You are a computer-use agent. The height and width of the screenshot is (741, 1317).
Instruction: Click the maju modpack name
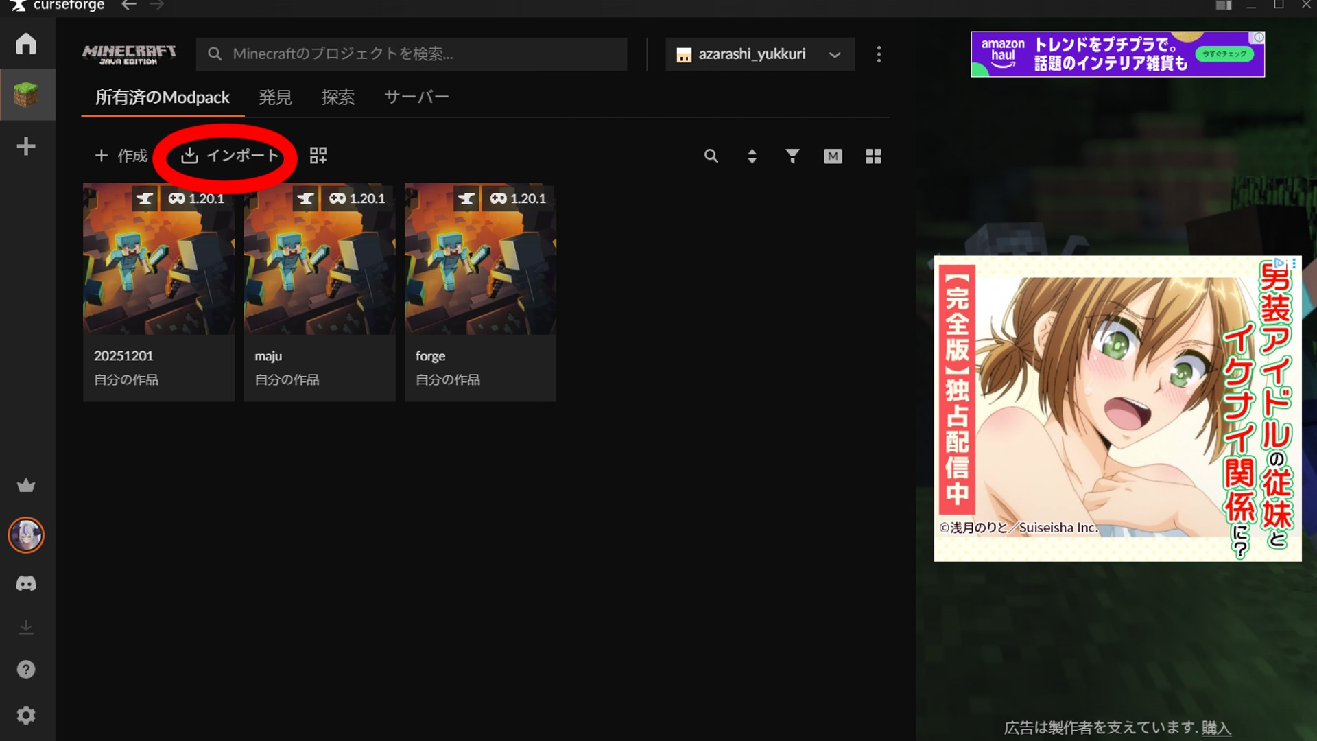[268, 356]
